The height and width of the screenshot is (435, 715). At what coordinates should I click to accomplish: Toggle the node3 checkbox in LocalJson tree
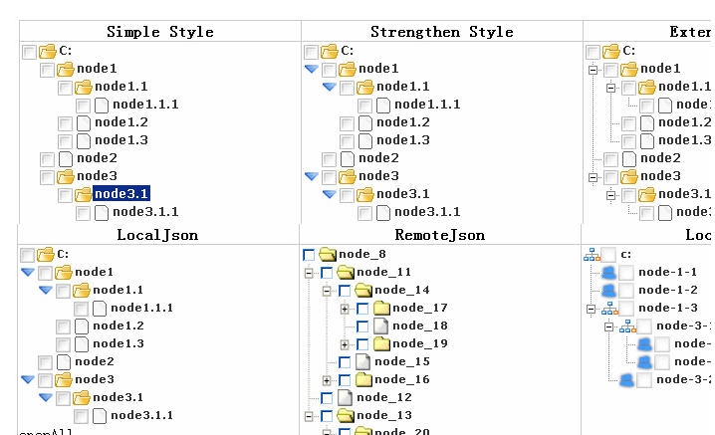[x=46, y=380]
